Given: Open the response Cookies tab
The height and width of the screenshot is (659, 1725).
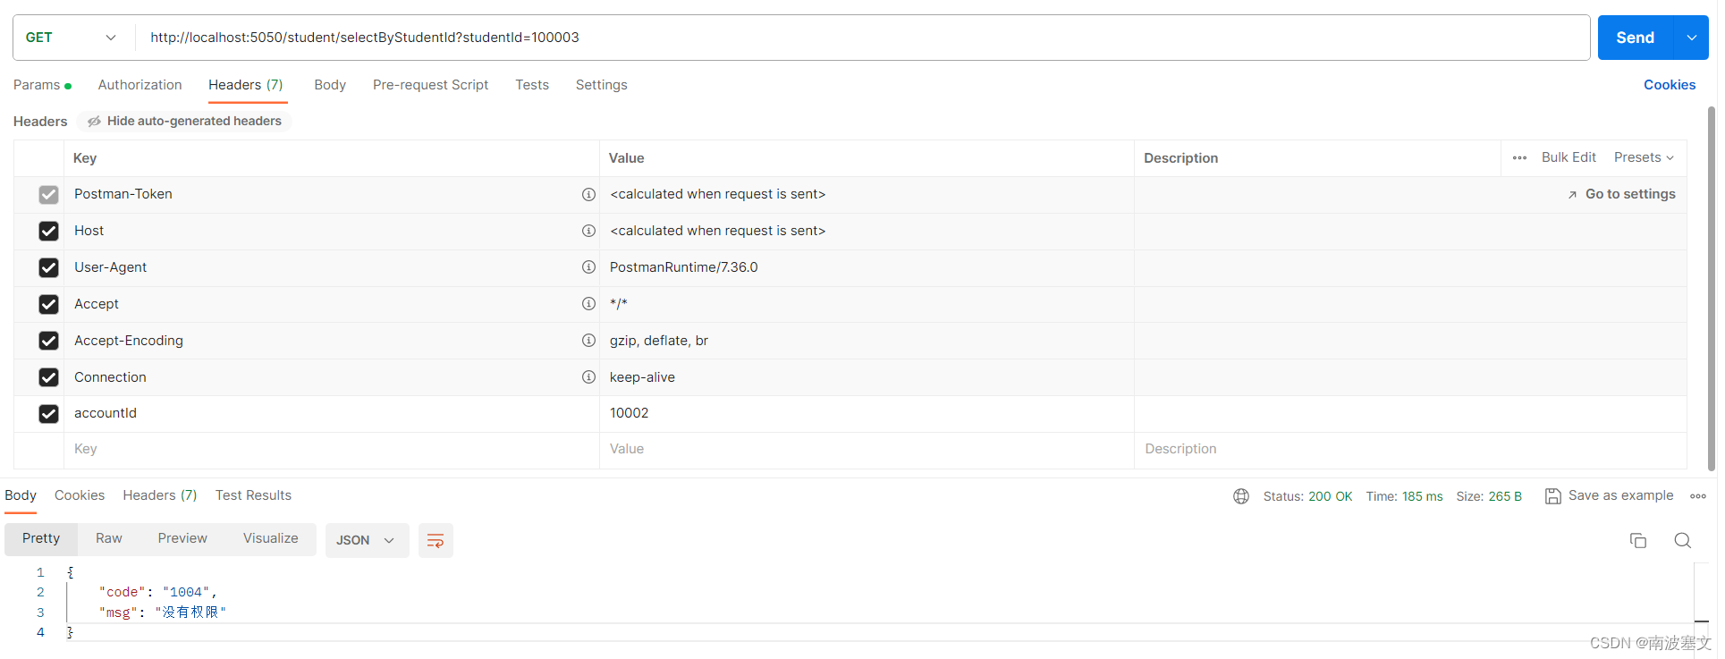Looking at the screenshot, I should tap(80, 495).
